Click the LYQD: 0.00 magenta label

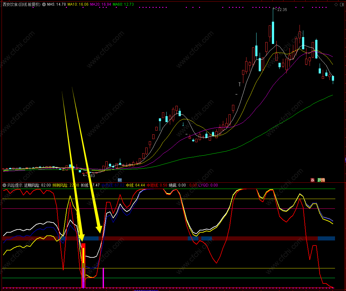[x=208, y=185]
